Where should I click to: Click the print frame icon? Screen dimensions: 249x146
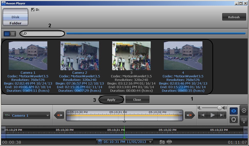(169, 142)
